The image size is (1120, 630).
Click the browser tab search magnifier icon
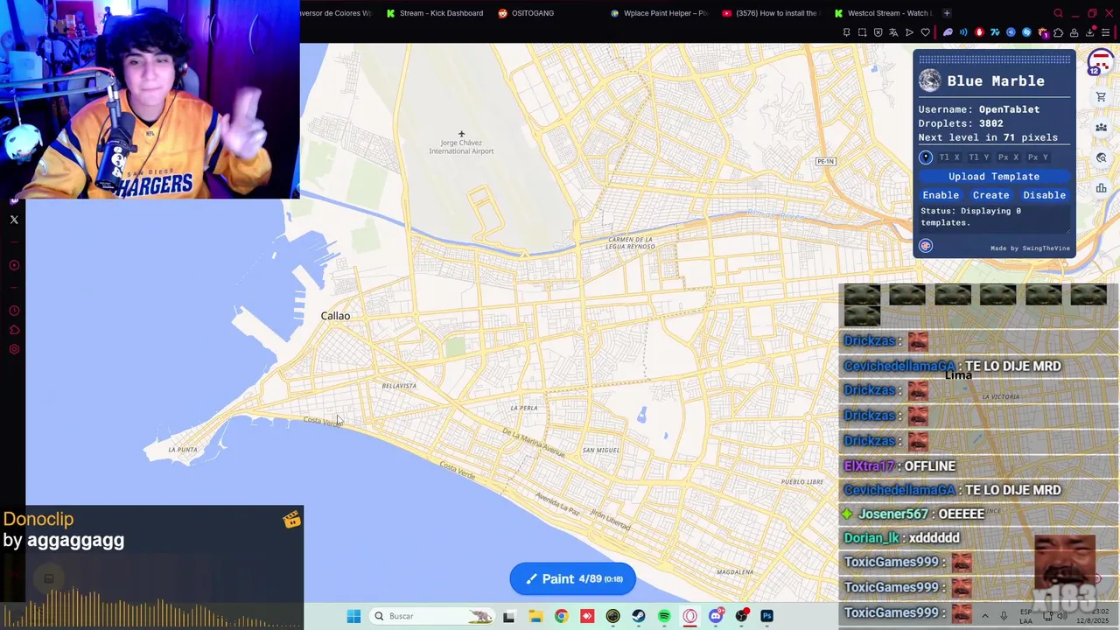[1058, 13]
